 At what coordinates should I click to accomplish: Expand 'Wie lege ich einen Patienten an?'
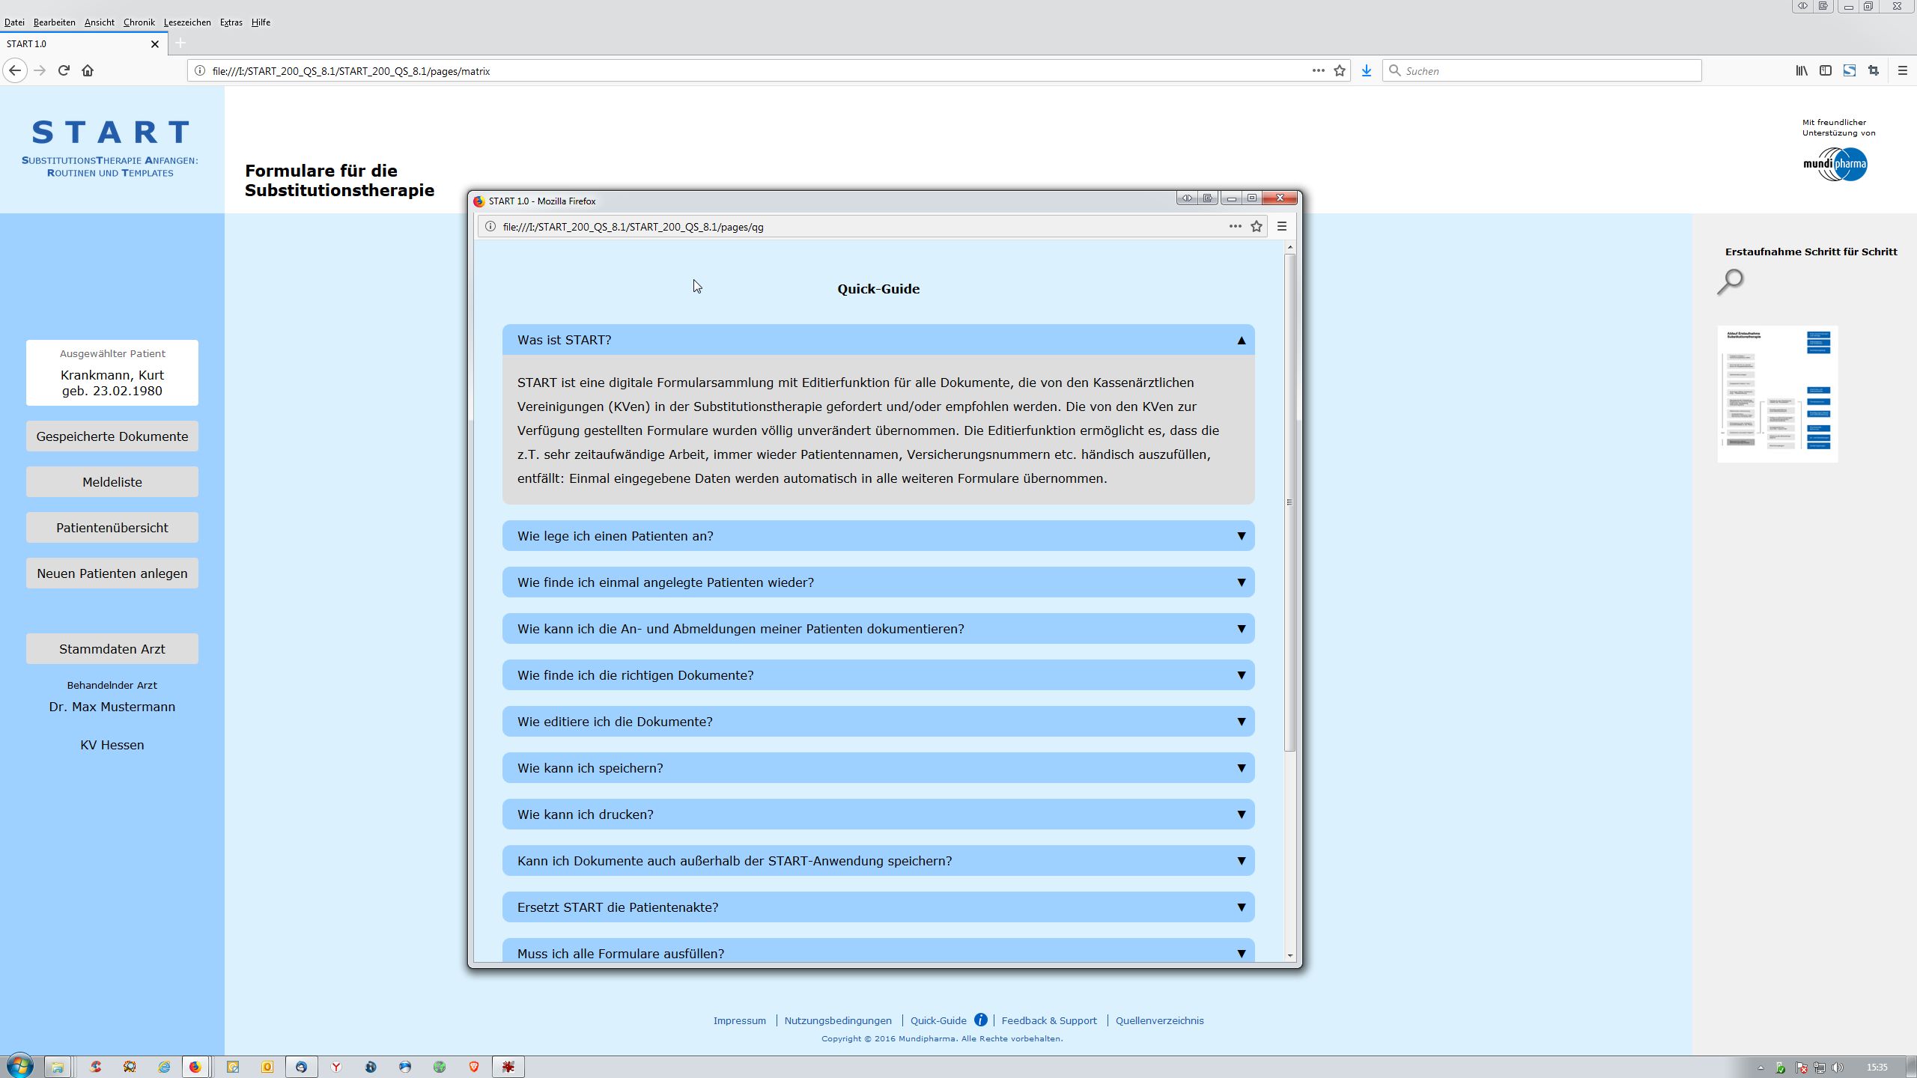[x=878, y=536]
